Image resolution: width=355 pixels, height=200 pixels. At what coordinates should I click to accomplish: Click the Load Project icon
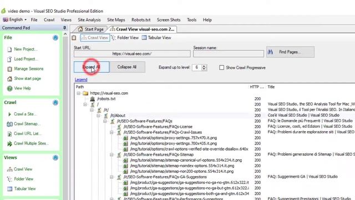click(x=9, y=59)
